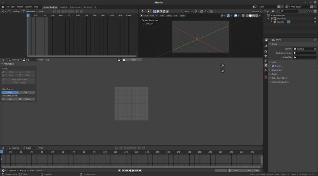The height and width of the screenshot is (176, 318).
Task: Switch to solid shading mode
Action: [250, 15]
